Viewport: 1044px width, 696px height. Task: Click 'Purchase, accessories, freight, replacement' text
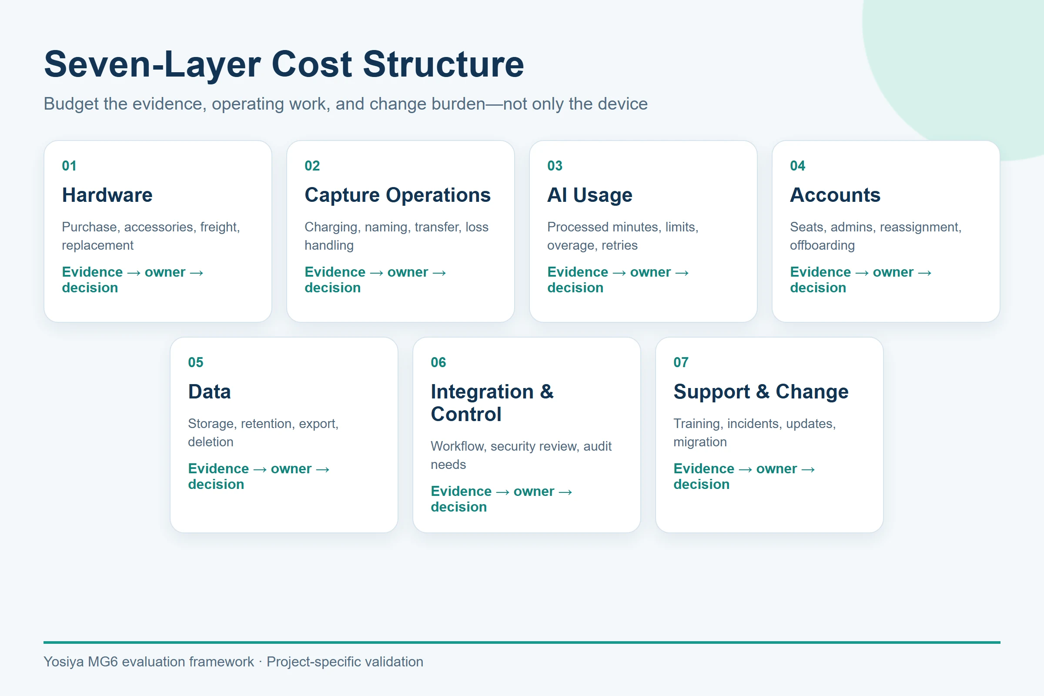pyautogui.click(x=151, y=236)
